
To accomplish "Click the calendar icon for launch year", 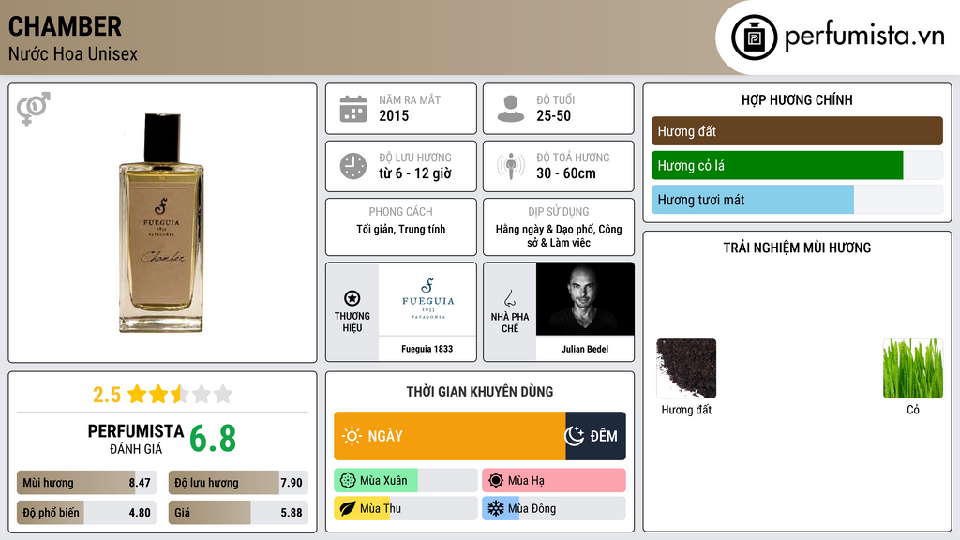I will (x=353, y=109).
